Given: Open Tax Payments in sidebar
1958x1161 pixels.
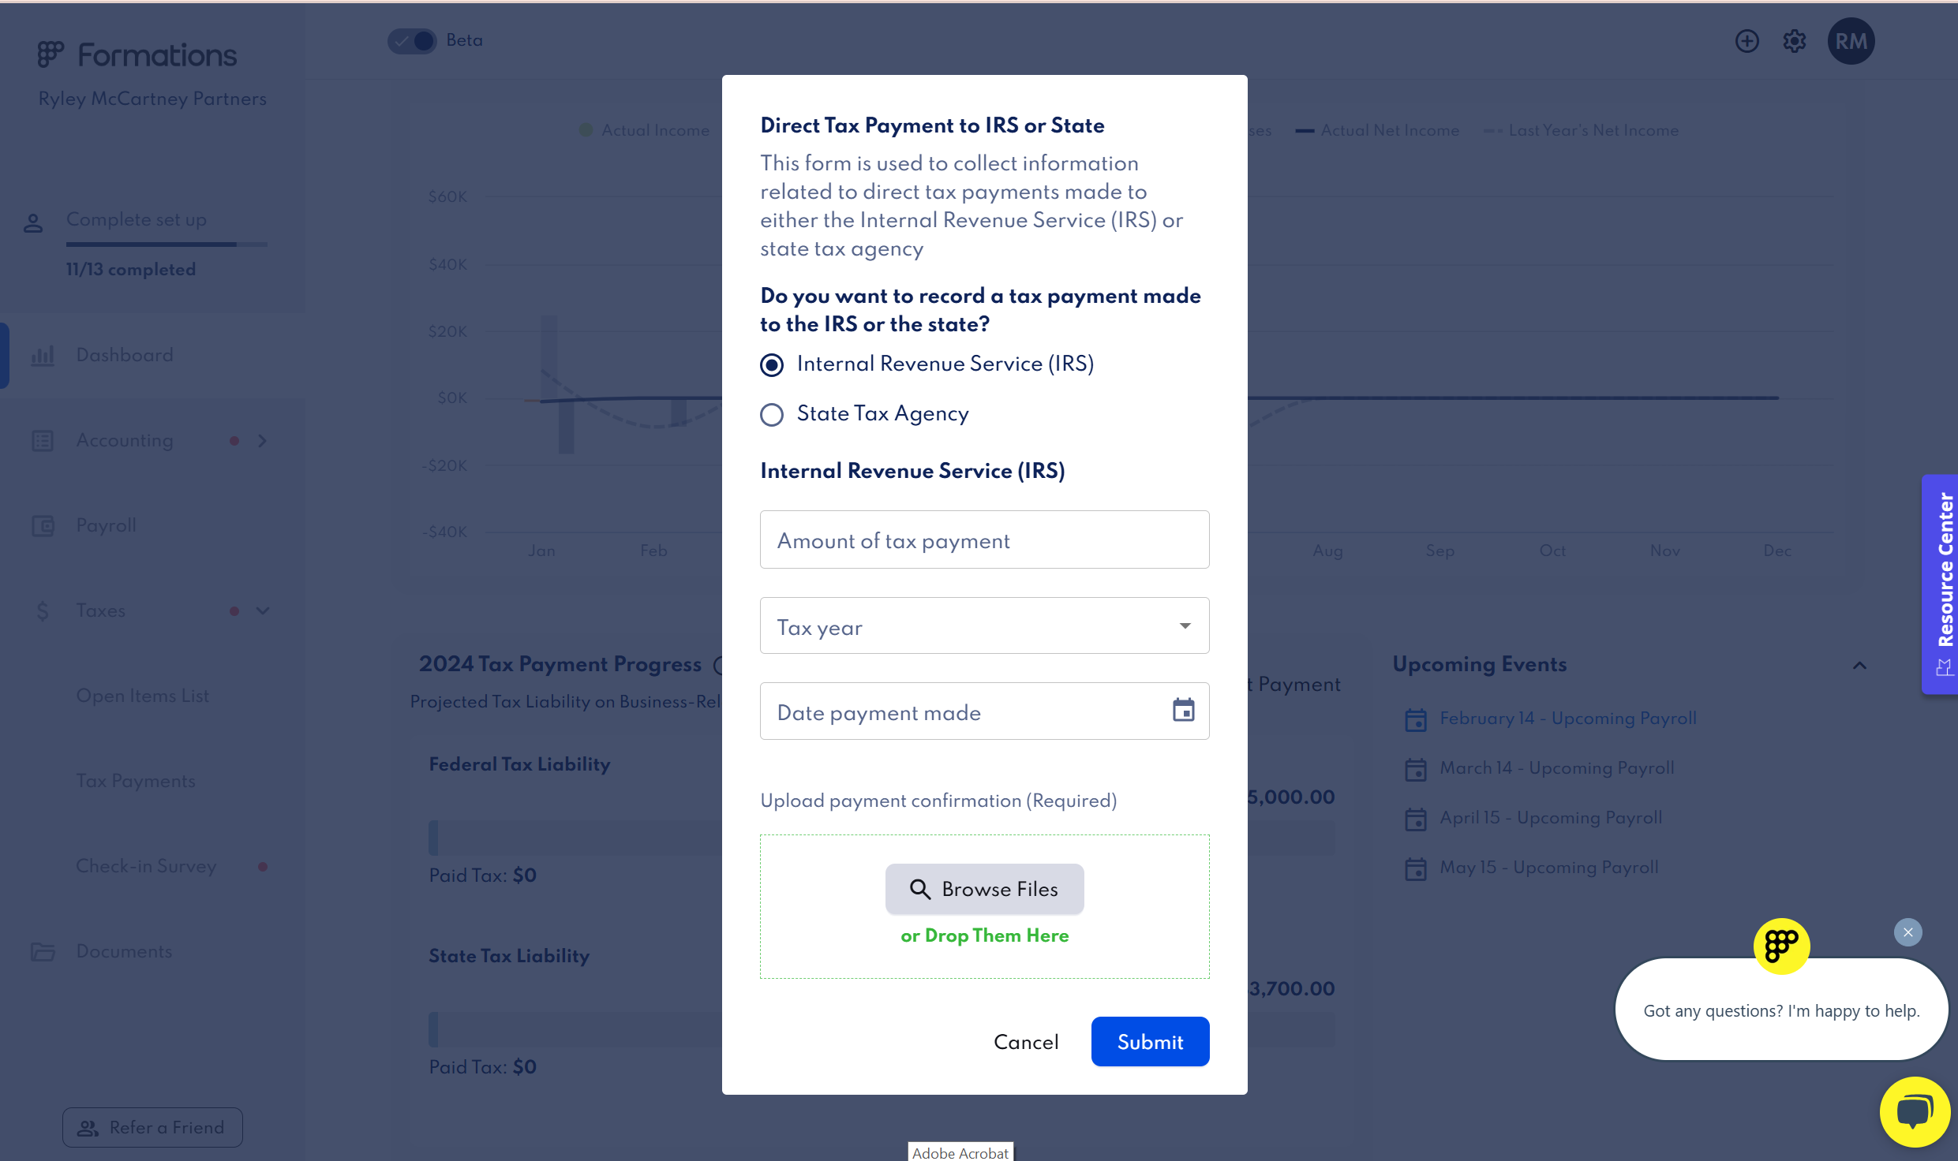Looking at the screenshot, I should point(136,781).
